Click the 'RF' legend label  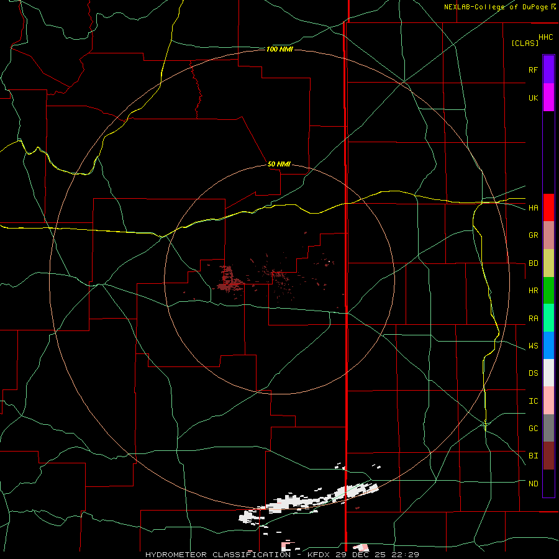tap(533, 70)
